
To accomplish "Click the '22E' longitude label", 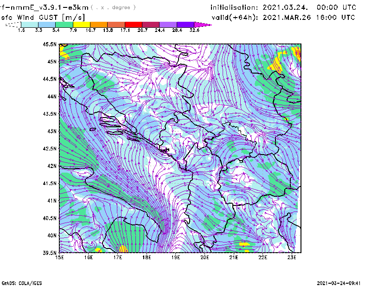I will click(x=263, y=257).
